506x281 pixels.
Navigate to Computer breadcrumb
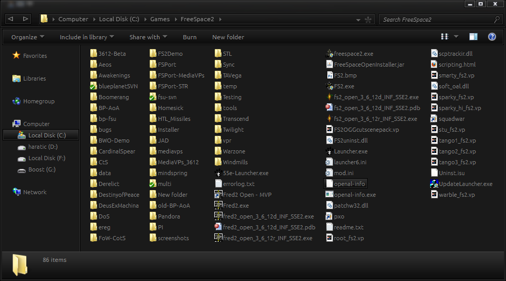(73, 20)
